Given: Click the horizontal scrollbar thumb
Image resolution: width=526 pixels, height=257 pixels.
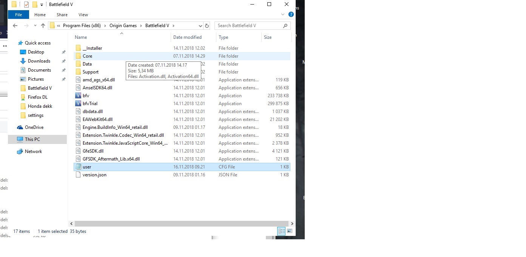Looking at the screenshot, I should tap(181, 223).
